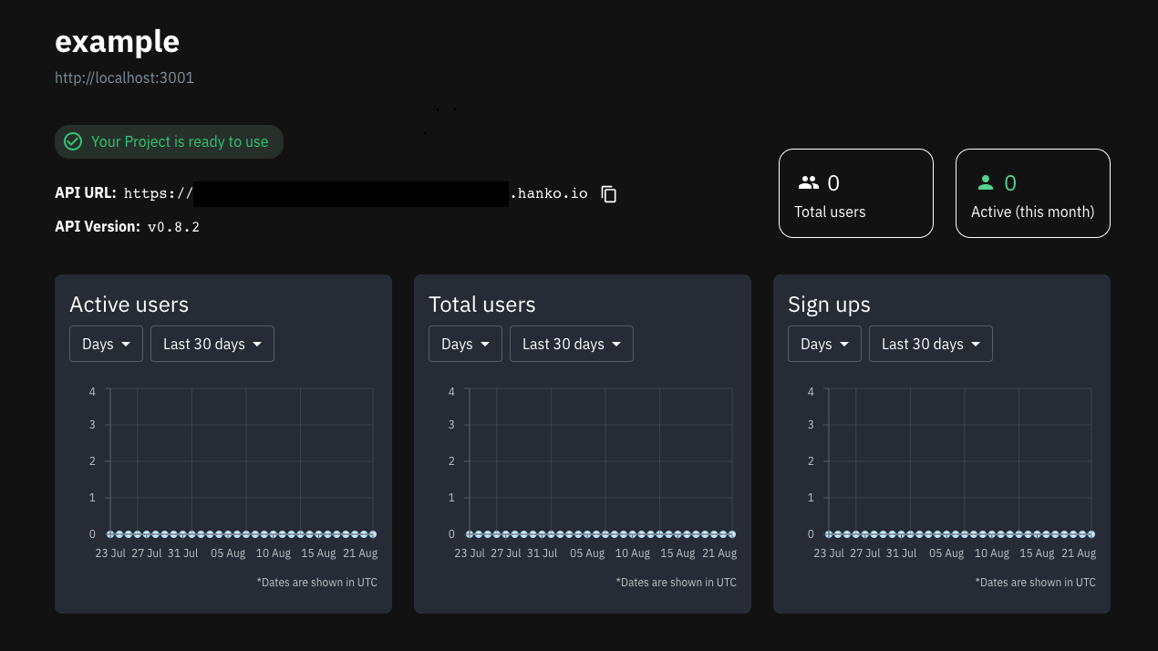This screenshot has height=651, width=1158.
Task: Click the 'Active users' chart heading
Action: point(129,305)
